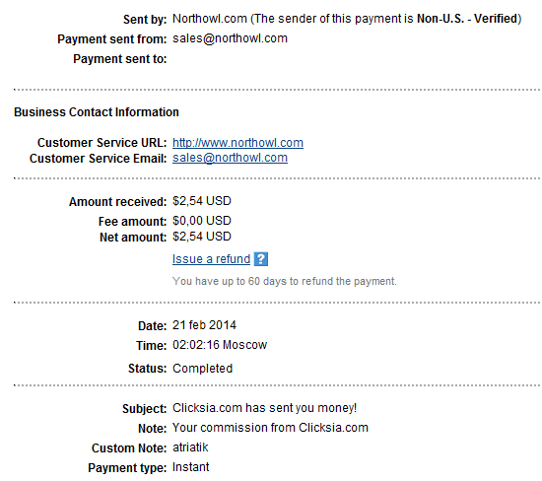Select the Issue a refund link
Screen dimensions: 542x481
(x=211, y=258)
